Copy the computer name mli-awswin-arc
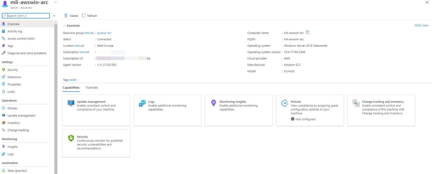The image size is (432, 174). (307, 32)
